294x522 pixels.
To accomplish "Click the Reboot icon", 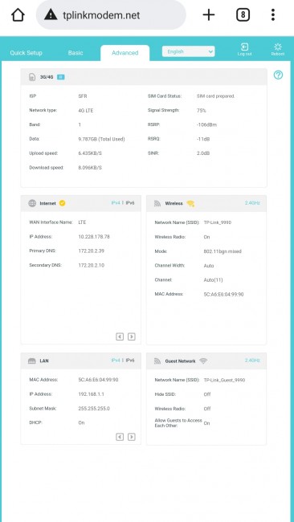I will (278, 49).
